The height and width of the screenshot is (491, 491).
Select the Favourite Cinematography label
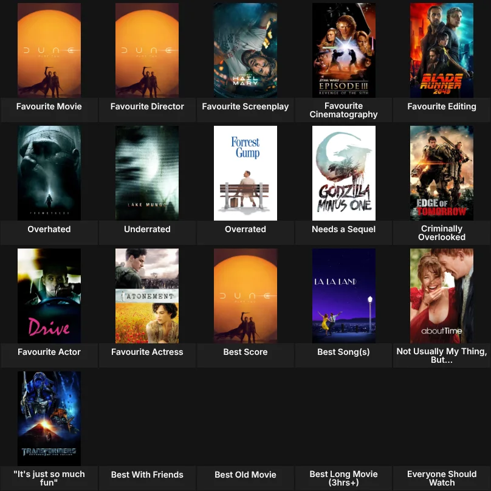click(344, 110)
